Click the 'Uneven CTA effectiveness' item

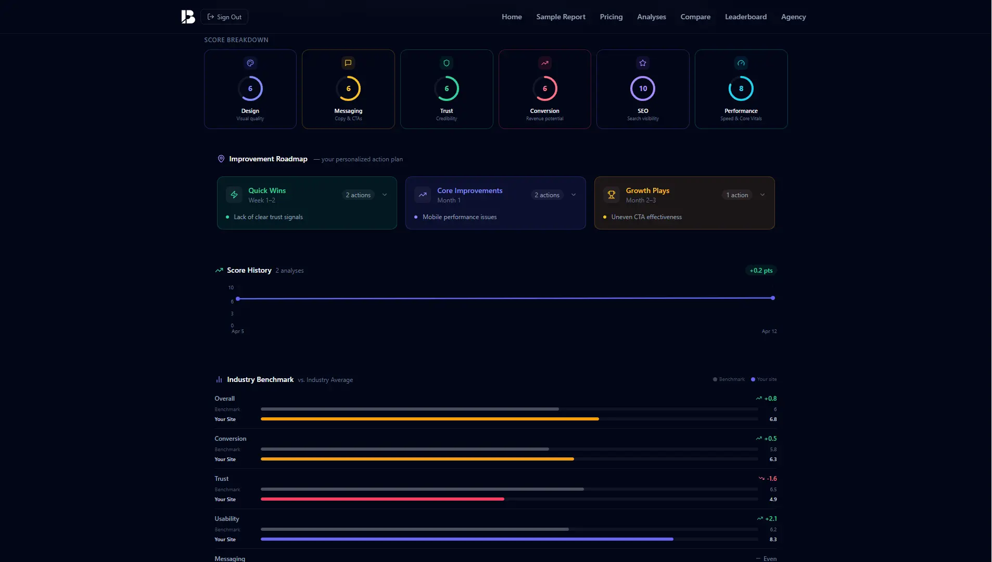(x=646, y=217)
